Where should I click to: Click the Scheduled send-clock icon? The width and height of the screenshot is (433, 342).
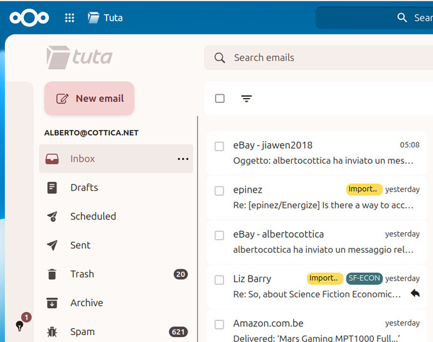click(52, 216)
